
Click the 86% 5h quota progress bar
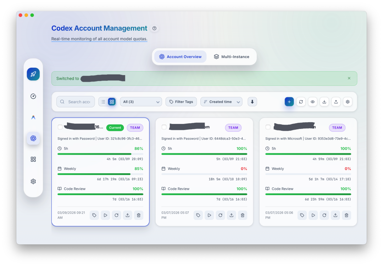[100, 154]
